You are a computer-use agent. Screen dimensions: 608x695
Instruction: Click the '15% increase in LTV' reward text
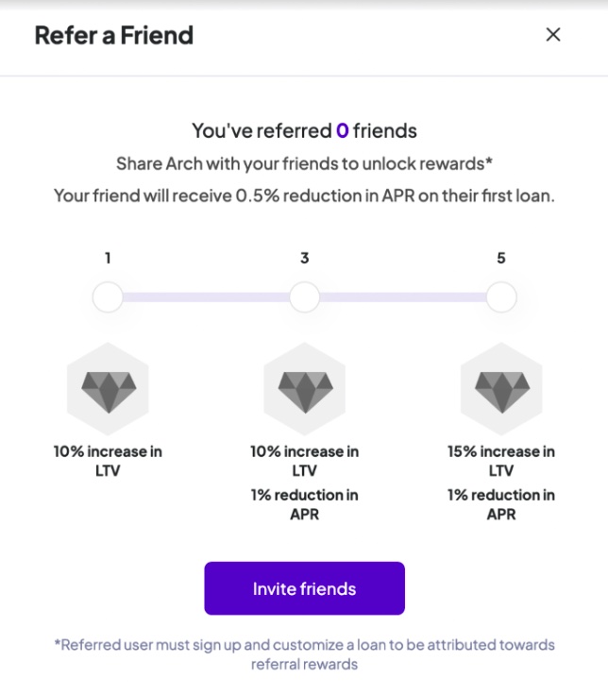[501, 461]
